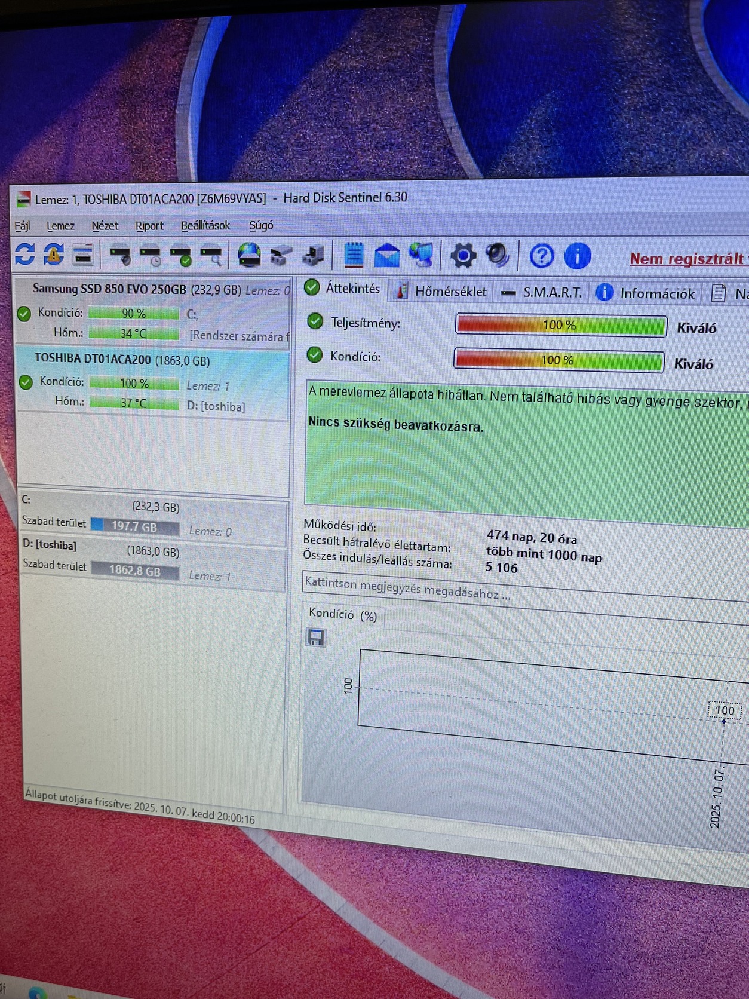Click the Samsung 34 °C temperature bar
Screen dimensions: 749x999
pyautogui.click(x=133, y=333)
